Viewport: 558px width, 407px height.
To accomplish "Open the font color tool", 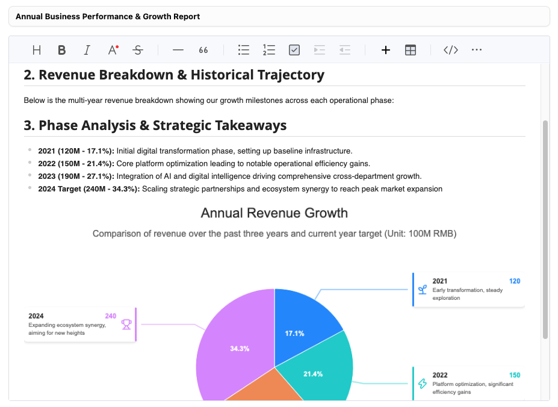I will pyautogui.click(x=113, y=50).
